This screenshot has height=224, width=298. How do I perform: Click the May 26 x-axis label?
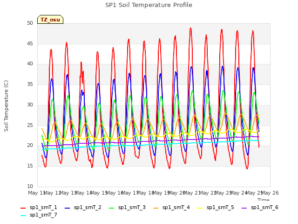[270, 193]
